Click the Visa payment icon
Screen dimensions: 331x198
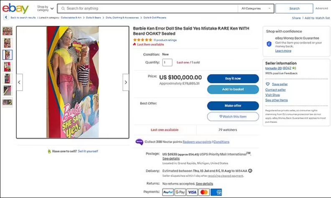tap(192, 192)
